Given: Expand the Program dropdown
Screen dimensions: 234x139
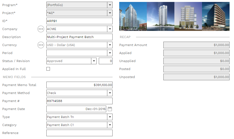Looking at the screenshot, I should [x=110, y=5].
